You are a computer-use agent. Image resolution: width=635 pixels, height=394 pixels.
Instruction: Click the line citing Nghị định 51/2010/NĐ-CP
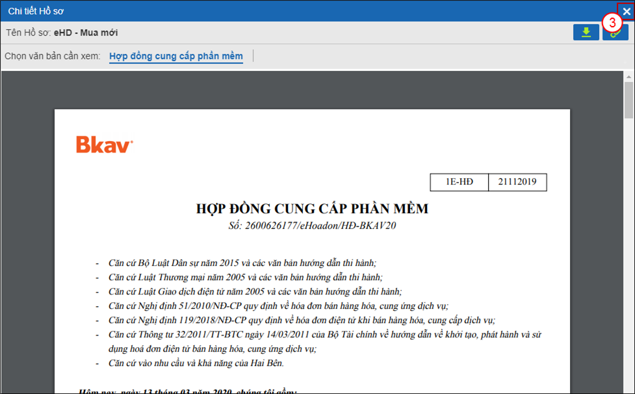278,306
